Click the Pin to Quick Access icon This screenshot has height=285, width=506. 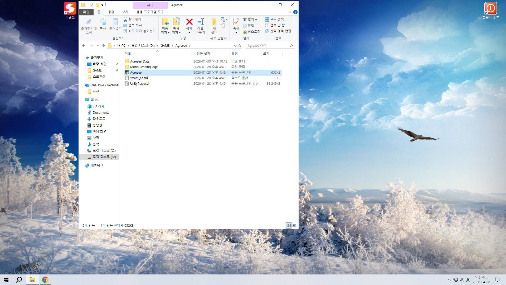(x=89, y=22)
